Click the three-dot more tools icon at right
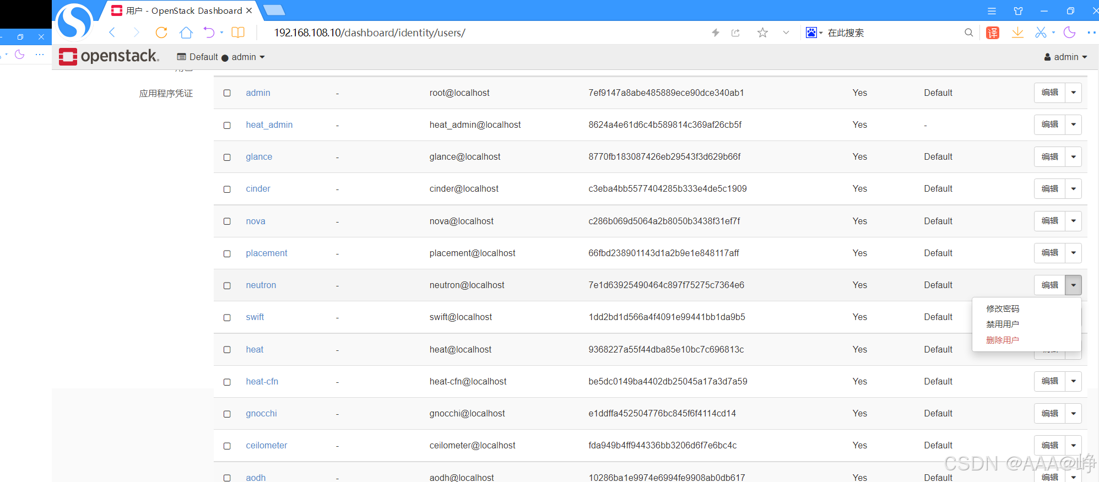 coord(1092,33)
